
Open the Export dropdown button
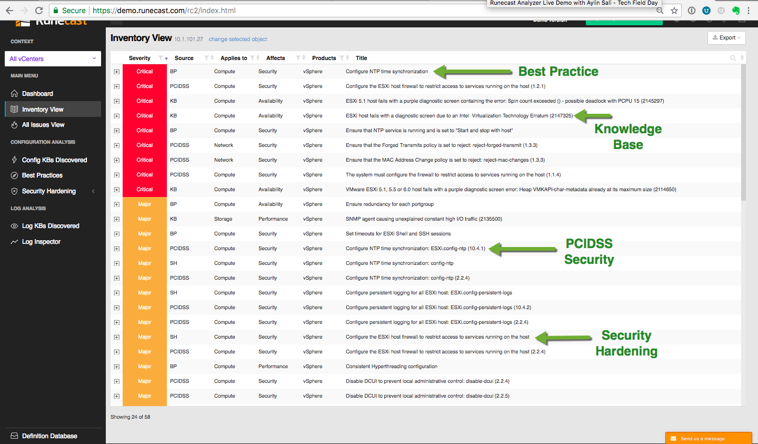[x=726, y=37]
